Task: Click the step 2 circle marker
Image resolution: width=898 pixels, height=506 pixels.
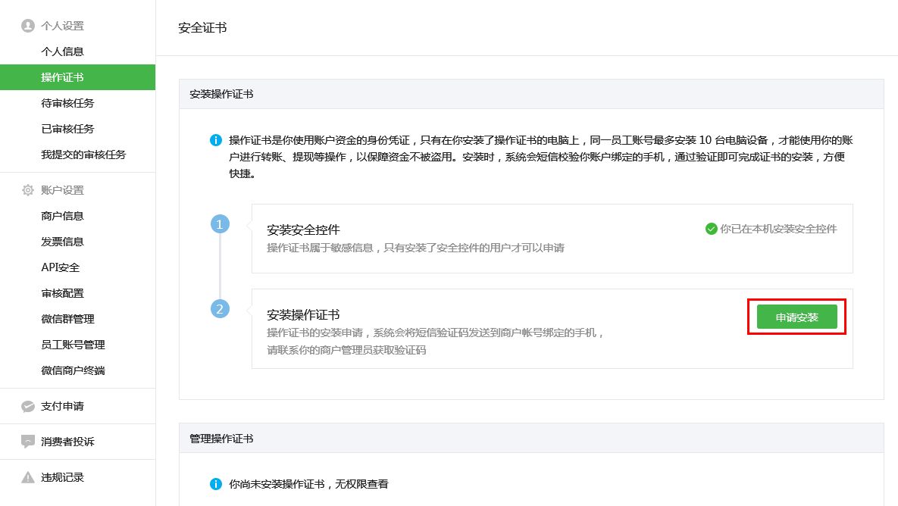Action: coord(220,309)
